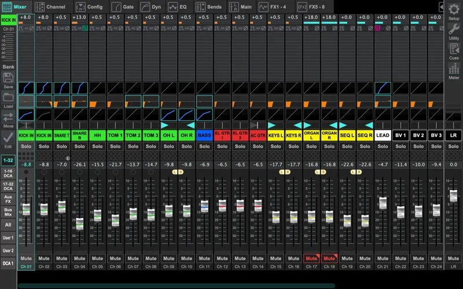Open the Sends tab
463x289 pixels.
tap(209, 6)
